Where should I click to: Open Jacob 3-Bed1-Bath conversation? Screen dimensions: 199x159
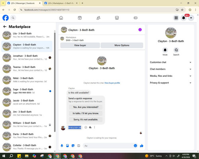coord(27,102)
